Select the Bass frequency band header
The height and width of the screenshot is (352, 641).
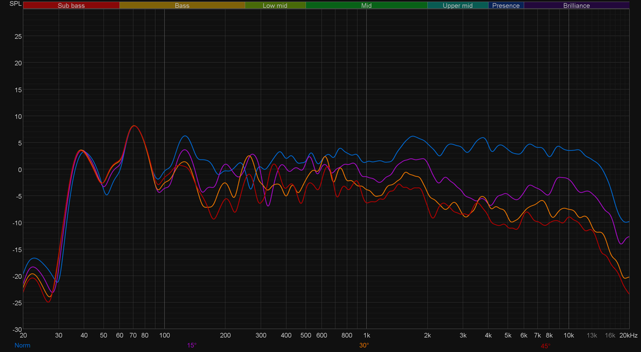coord(182,6)
